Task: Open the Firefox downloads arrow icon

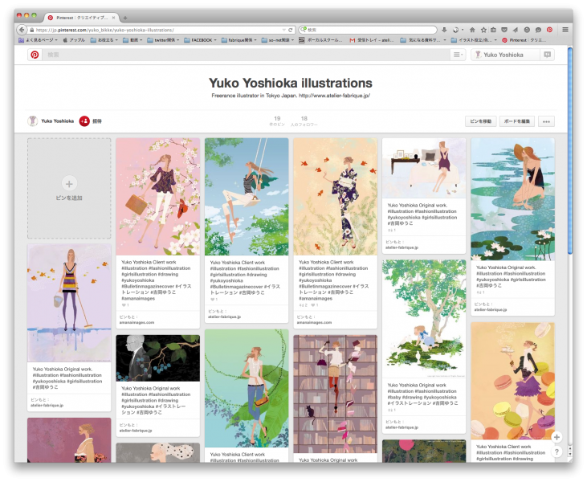Action: click(444, 30)
